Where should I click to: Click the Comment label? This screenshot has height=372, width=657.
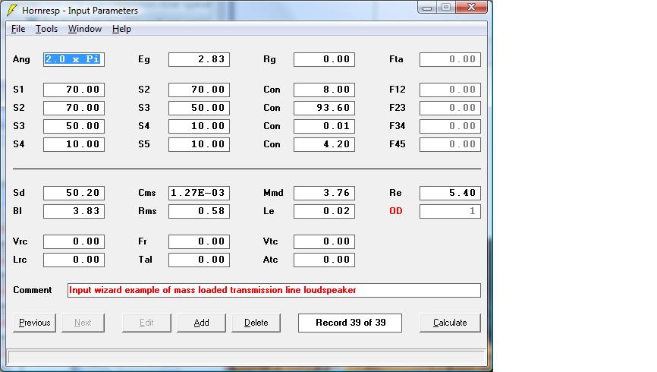click(x=33, y=290)
